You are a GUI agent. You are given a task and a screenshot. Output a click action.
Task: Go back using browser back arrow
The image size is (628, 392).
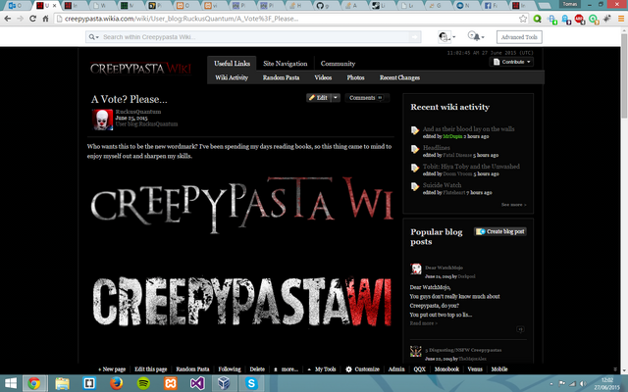(x=7, y=19)
